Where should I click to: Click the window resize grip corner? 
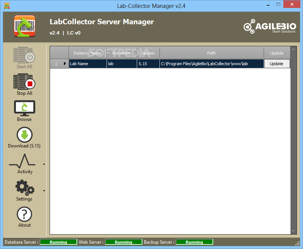297,244
